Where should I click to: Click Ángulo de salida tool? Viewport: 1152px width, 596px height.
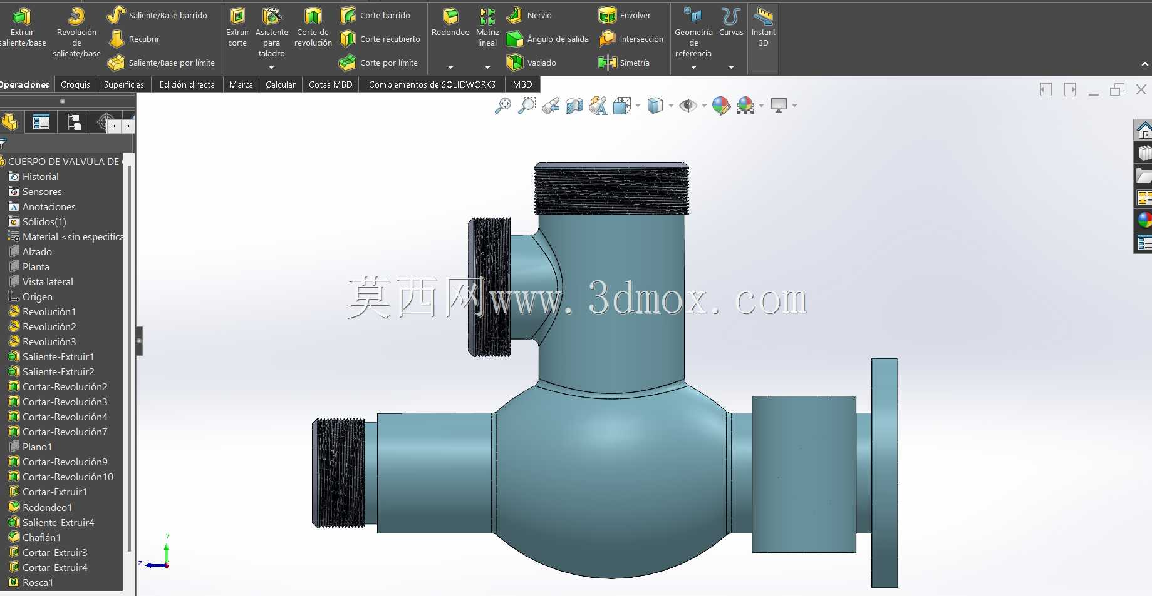pos(547,39)
